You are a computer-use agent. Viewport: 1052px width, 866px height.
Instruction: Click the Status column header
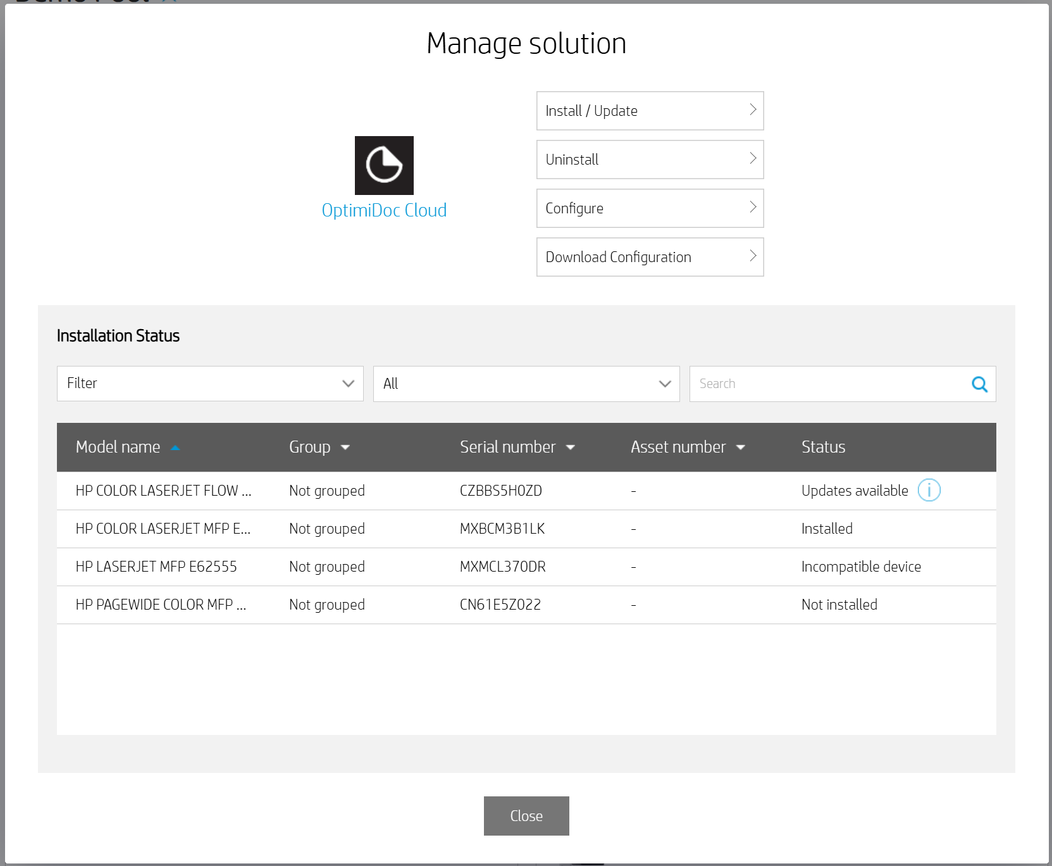click(823, 447)
